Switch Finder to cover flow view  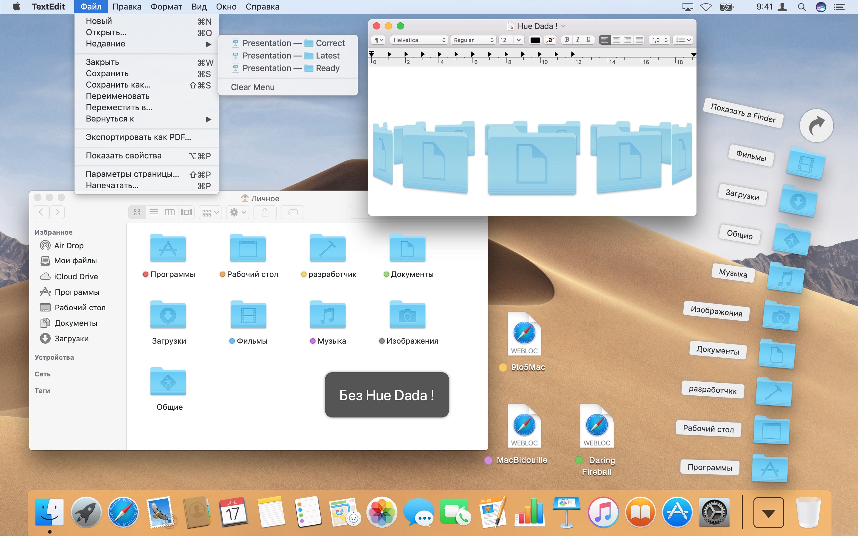click(186, 212)
